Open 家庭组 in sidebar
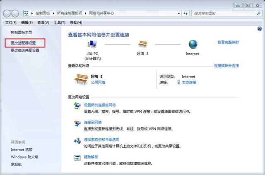This screenshot has width=265, height=175. click(16, 164)
